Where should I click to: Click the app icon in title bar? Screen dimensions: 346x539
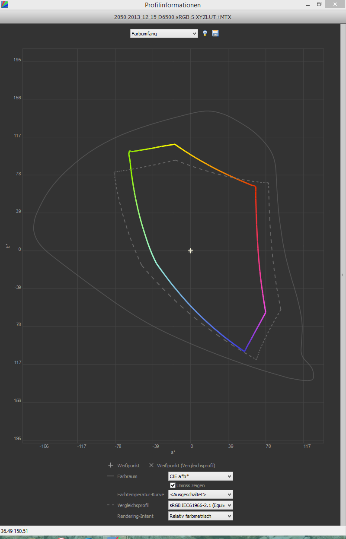click(x=4, y=5)
